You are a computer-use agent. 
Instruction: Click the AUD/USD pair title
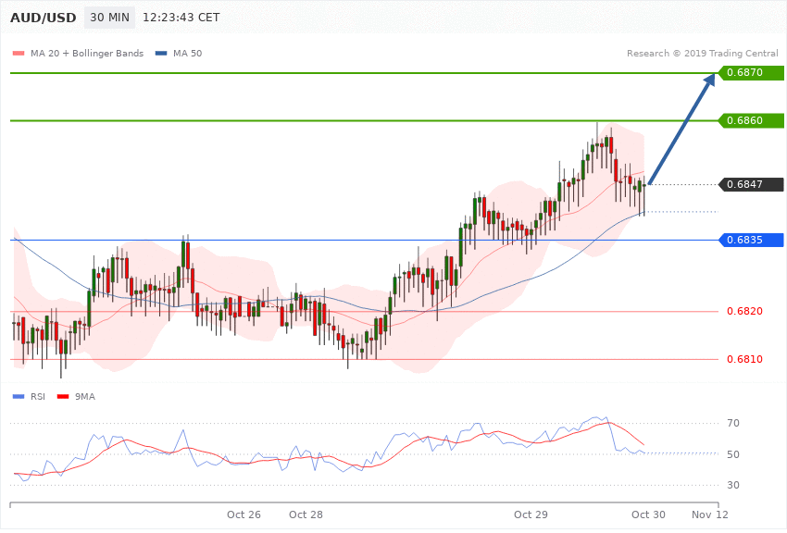[x=44, y=18]
